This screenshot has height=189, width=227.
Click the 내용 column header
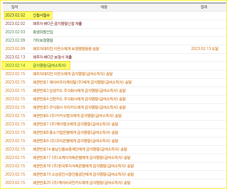coord(104,7)
